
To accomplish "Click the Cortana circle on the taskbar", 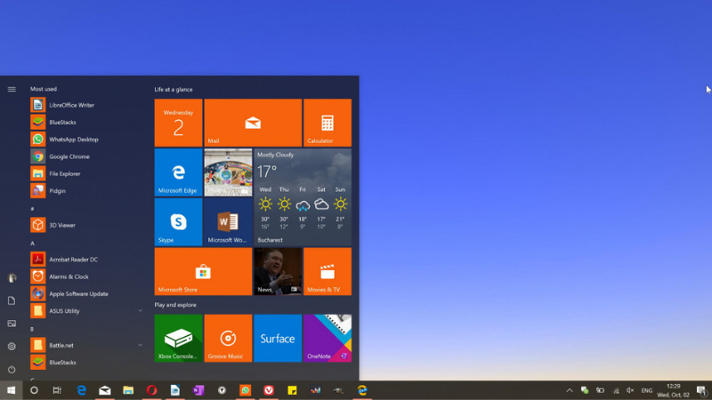I will point(34,390).
